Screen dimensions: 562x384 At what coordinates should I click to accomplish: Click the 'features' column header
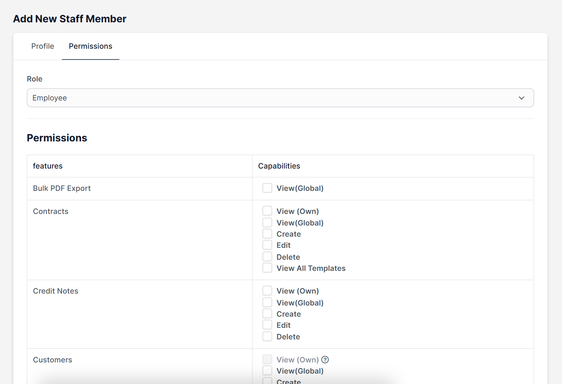tap(48, 166)
